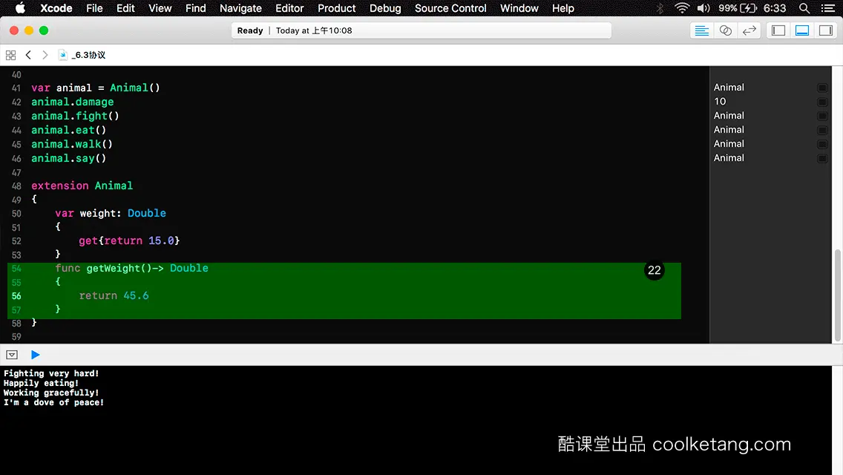Open the Source Control menu
Image resolution: width=843 pixels, height=475 pixels.
tap(450, 8)
